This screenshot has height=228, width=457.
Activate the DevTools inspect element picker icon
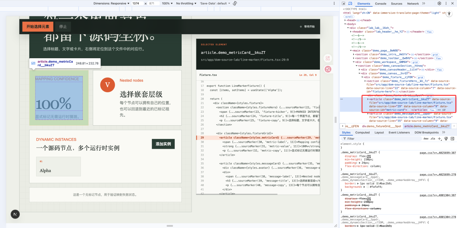tap(344, 3)
